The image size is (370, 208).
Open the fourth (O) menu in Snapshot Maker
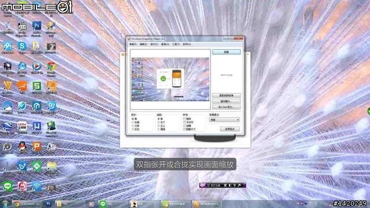(x=165, y=44)
